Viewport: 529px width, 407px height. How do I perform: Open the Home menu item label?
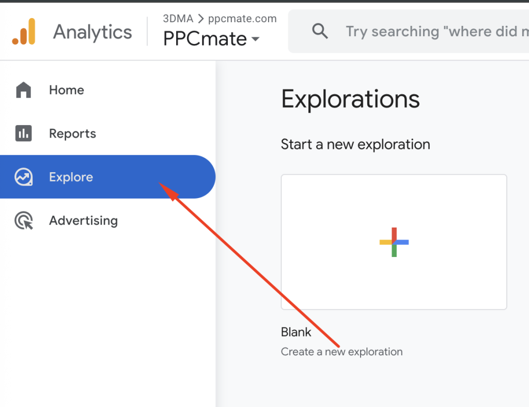66,90
